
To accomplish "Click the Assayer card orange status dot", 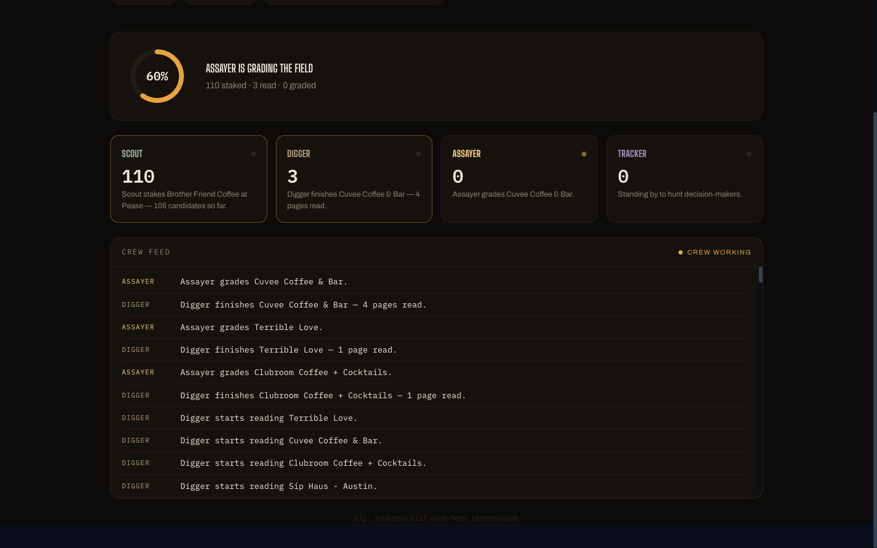I will click(x=584, y=154).
